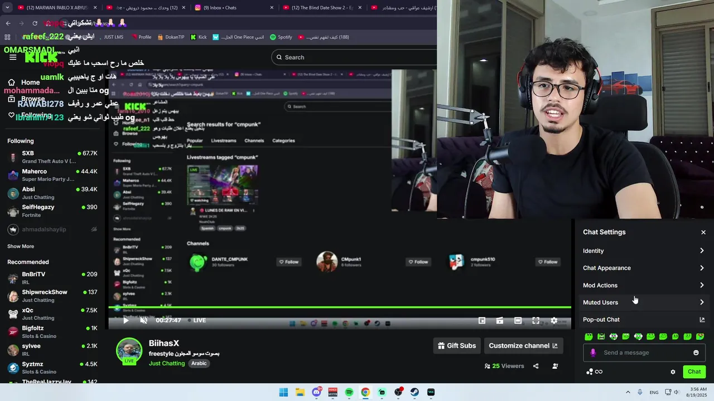Open ShipwreckShow recommended channel

52,296
